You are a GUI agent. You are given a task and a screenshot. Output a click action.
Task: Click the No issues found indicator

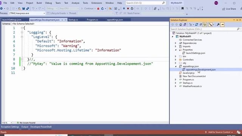26,123
